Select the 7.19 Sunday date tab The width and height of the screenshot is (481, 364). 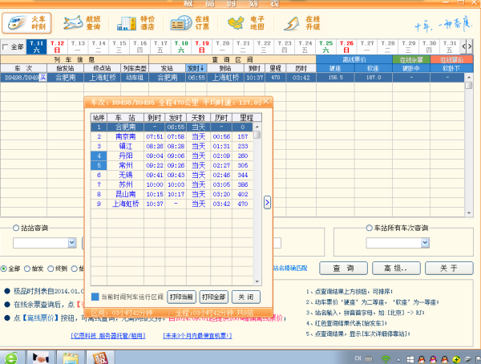tap(201, 47)
